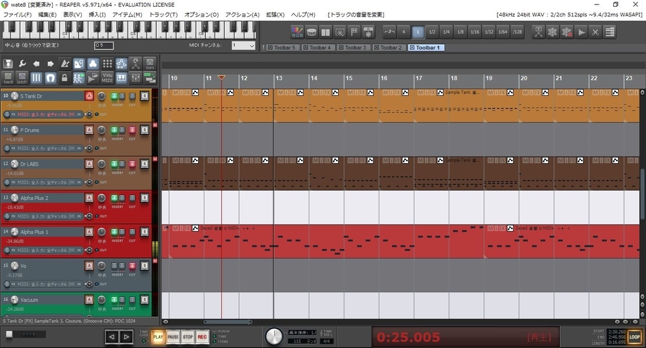The width and height of the screenshot is (646, 348).
Task: Click the playback rate knob in transport
Action: coord(274,337)
